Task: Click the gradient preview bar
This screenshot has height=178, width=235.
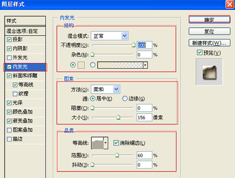Action: tap(120, 65)
